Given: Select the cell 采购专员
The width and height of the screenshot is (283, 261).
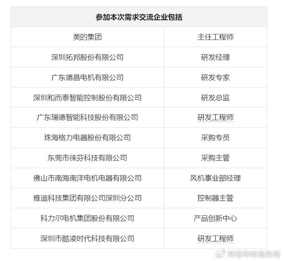Looking at the screenshot, I should coord(215,138).
